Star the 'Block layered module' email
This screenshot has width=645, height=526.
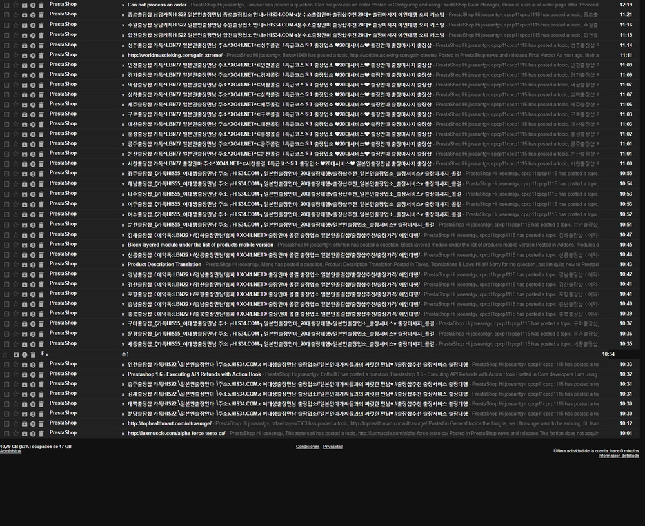(x=15, y=245)
